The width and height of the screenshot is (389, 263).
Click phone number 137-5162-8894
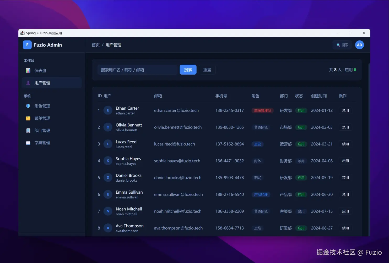click(230, 144)
